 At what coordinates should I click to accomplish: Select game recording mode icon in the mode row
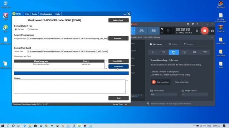point(195,52)
